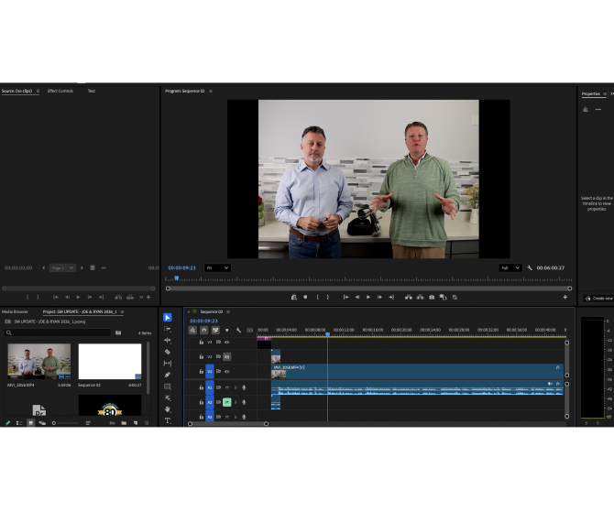Open Program: Sequence 02 panel menu
This screenshot has height=512, width=614.
click(x=211, y=91)
